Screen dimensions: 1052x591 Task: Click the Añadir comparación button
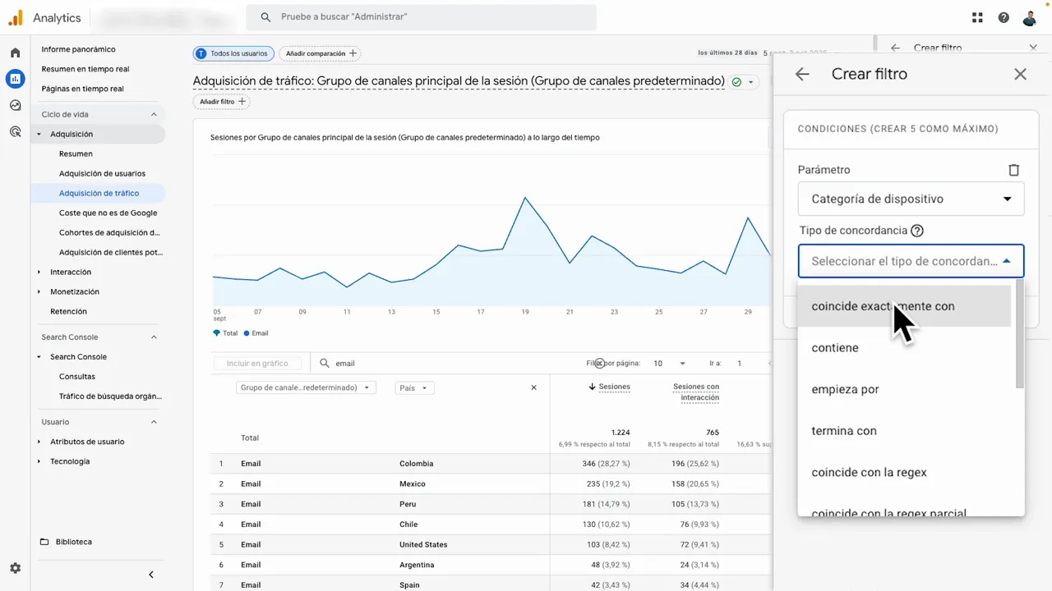(321, 53)
